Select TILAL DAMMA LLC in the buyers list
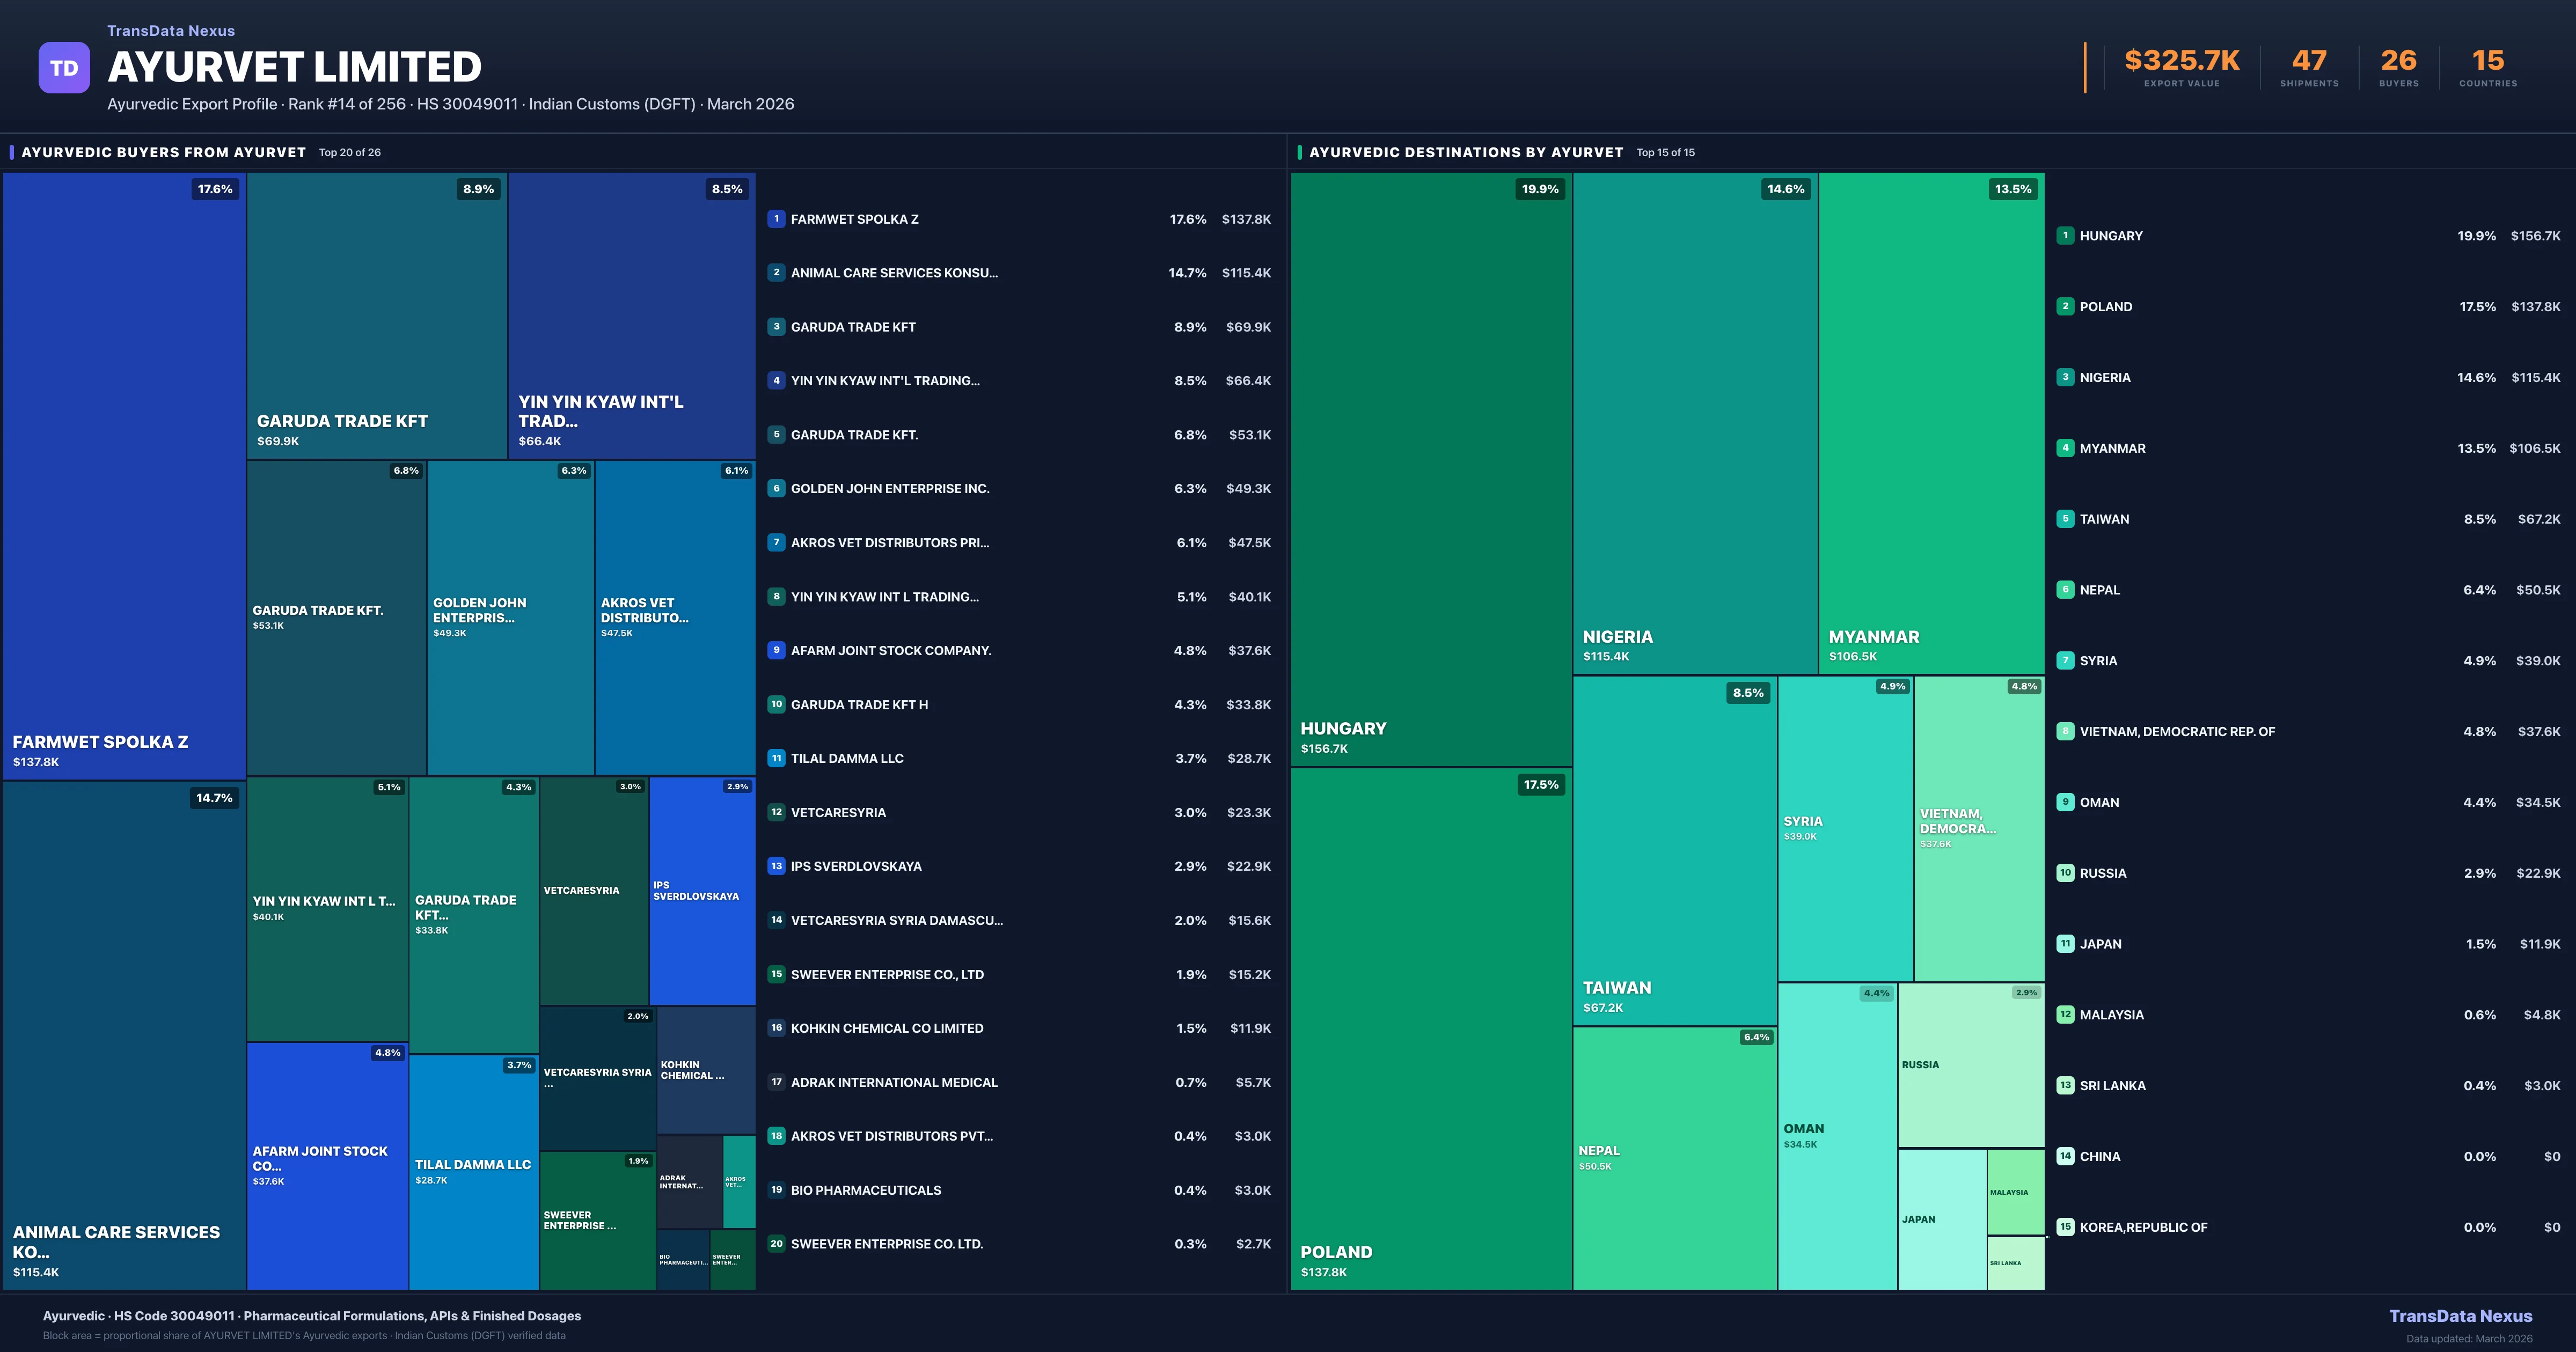This screenshot has width=2576, height=1352. [847, 758]
